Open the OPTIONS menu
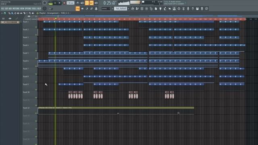Viewport: 258px width, 145px height. (28, 8)
